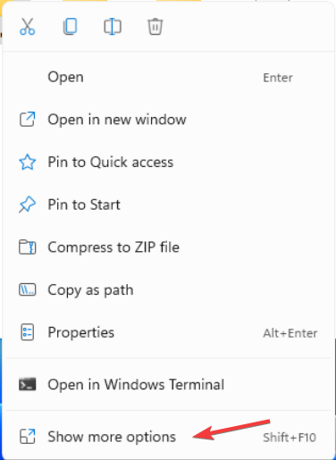Viewport: 336px width, 460px height.
Task: Choose Open in new window
Action: [x=168, y=120]
